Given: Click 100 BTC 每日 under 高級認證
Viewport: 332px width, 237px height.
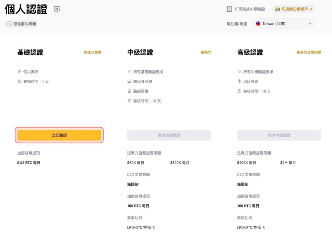Looking at the screenshot, I should pos(248,206).
